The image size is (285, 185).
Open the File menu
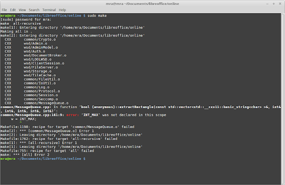pos(4,10)
